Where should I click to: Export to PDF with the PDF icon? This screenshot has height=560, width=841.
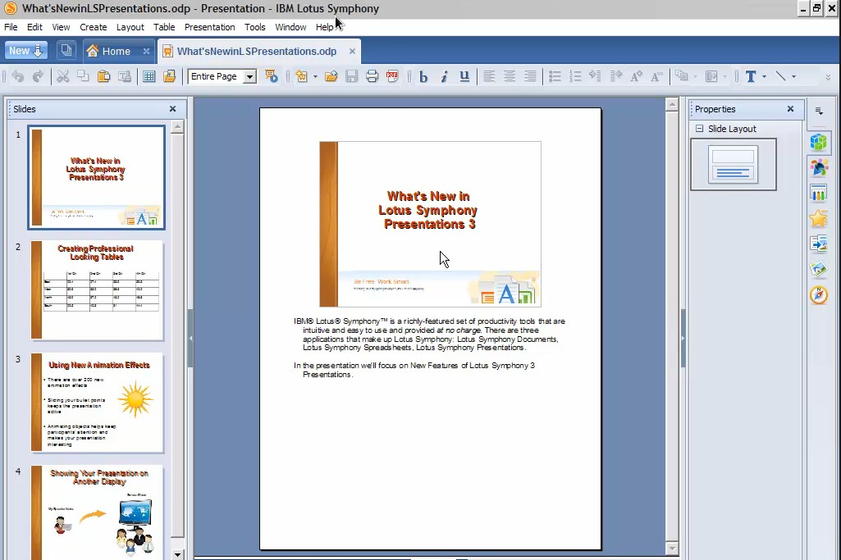point(393,76)
